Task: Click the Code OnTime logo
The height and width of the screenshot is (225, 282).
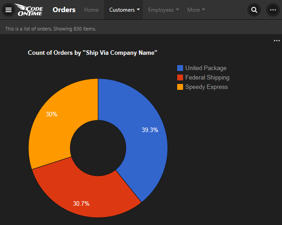Action: (x=31, y=9)
